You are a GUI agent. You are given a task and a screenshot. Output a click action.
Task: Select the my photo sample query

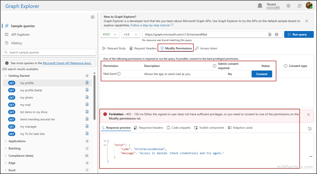[47, 97]
